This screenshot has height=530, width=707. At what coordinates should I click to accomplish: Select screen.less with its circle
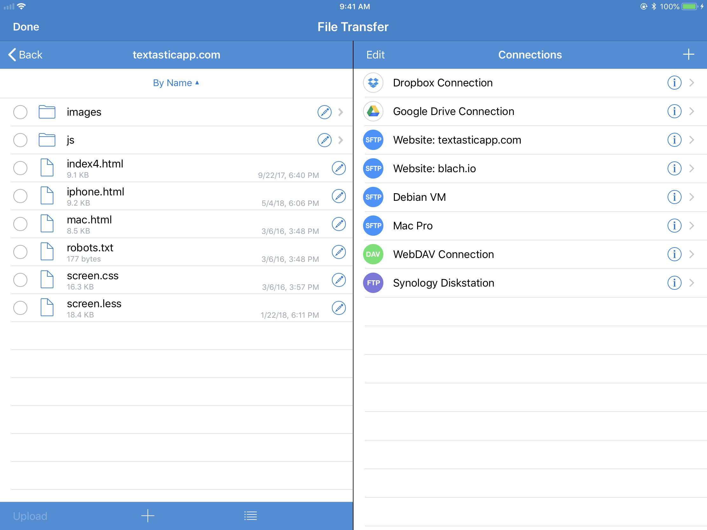click(x=20, y=308)
